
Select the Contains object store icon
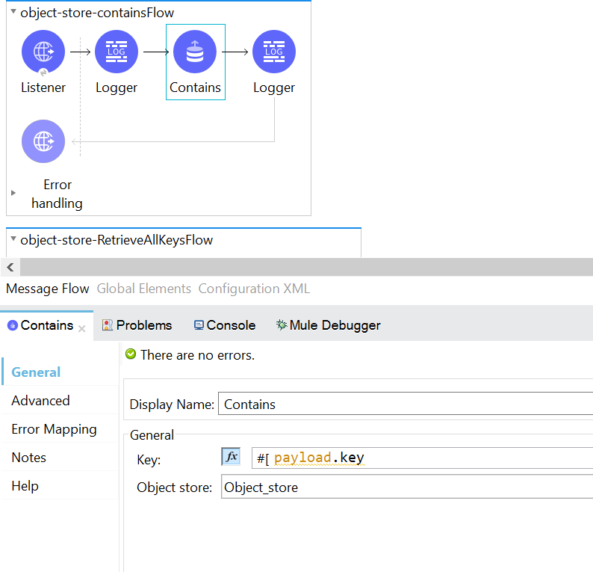[195, 52]
